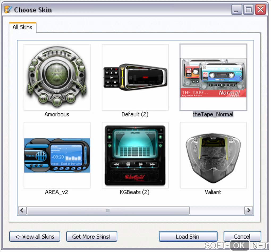Click the KGBeats (2) name label
The width and height of the screenshot is (271, 252).
pos(135,192)
